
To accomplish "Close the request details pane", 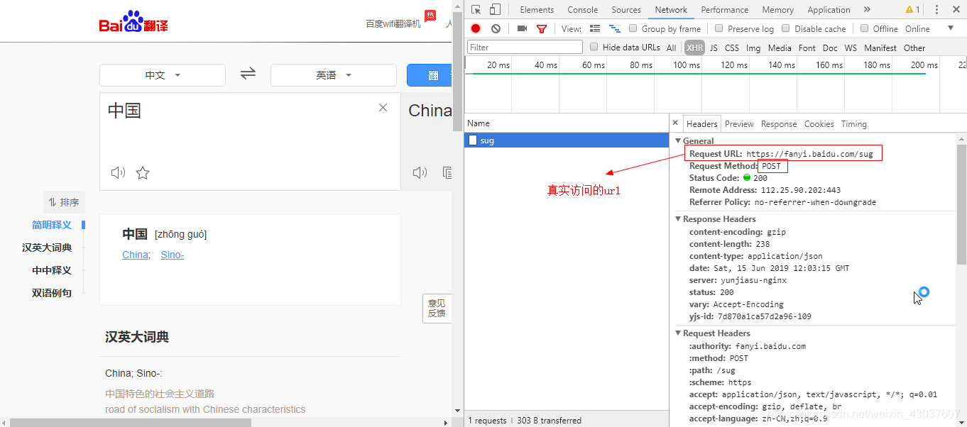I will click(675, 123).
